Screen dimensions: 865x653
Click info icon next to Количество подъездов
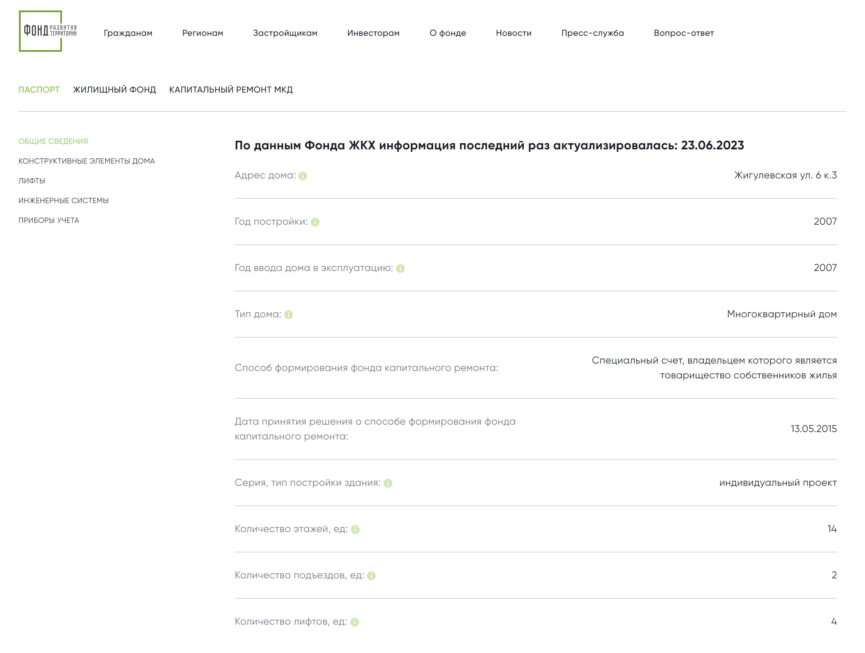(x=372, y=576)
